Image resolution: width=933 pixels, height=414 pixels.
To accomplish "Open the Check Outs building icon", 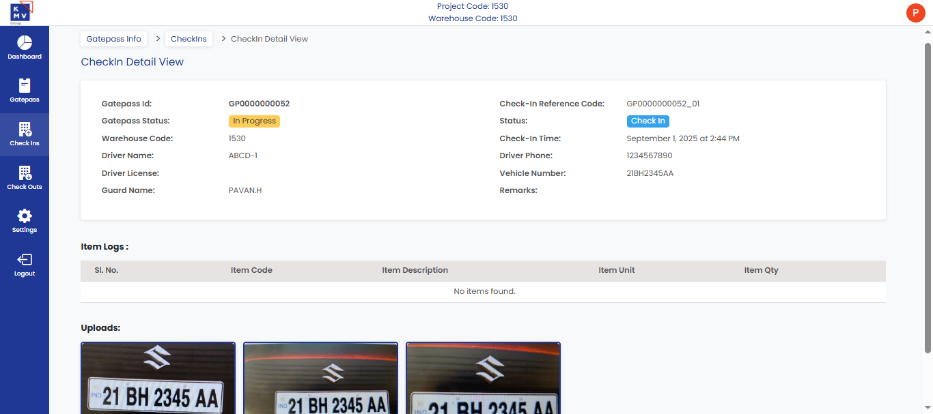I will 25,173.
